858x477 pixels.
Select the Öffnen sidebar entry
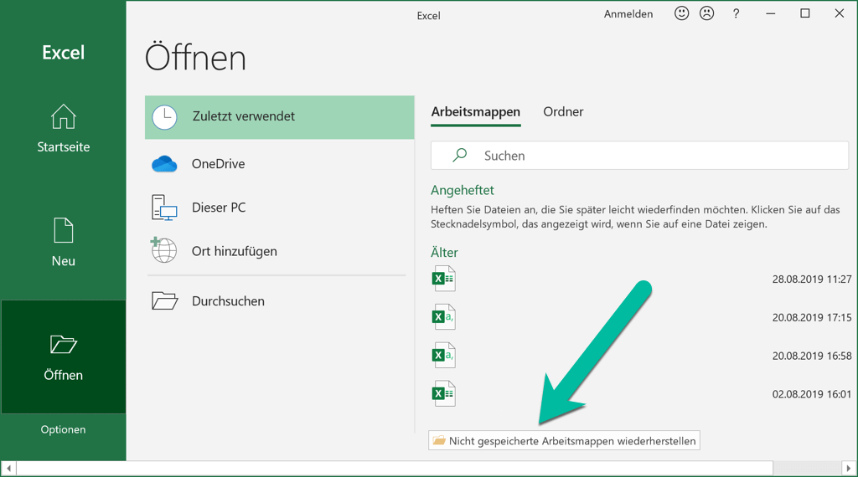pos(63,356)
